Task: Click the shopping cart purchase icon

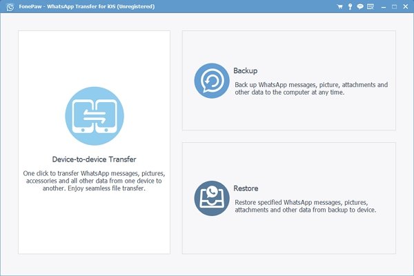Action: (339, 8)
